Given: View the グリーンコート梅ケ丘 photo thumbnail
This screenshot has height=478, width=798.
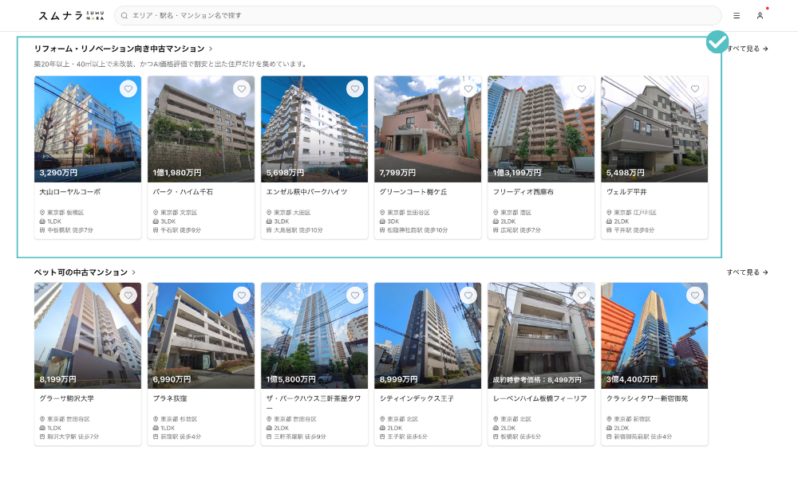Looking at the screenshot, I should point(428,129).
